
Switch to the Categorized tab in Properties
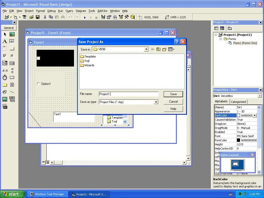click(x=238, y=102)
